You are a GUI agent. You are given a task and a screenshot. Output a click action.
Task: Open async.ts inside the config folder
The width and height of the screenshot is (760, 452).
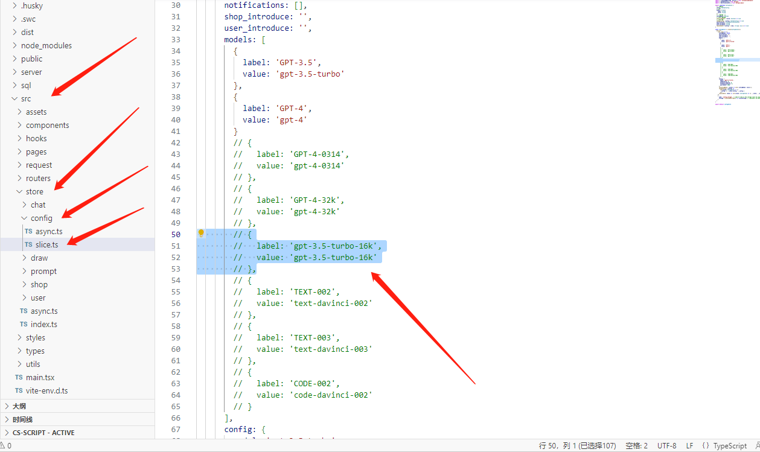(48, 231)
